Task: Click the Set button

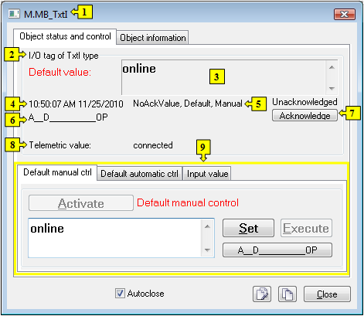Action: (248, 228)
